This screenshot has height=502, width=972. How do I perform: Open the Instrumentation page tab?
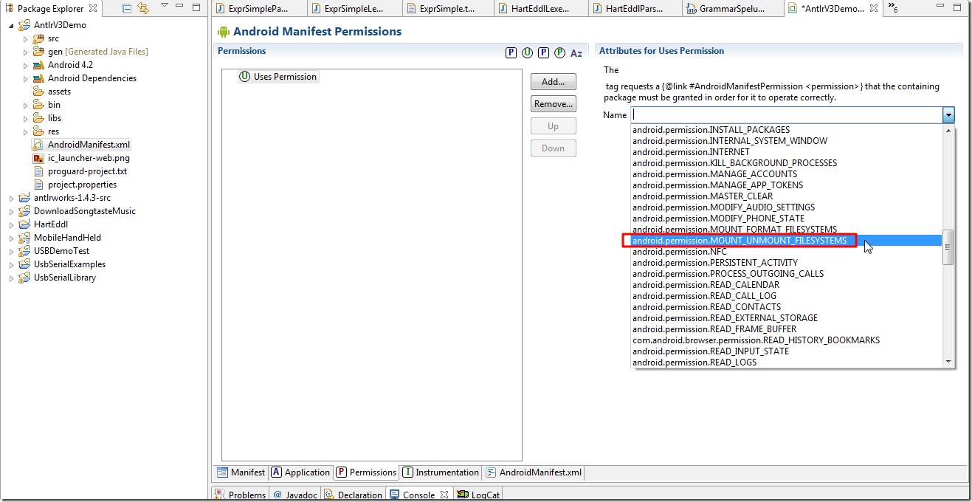tap(440, 472)
